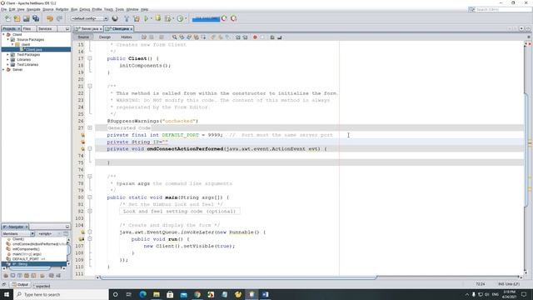Screen dimensions: 533x300
Task: Switch to the Design view
Action: pos(105,37)
